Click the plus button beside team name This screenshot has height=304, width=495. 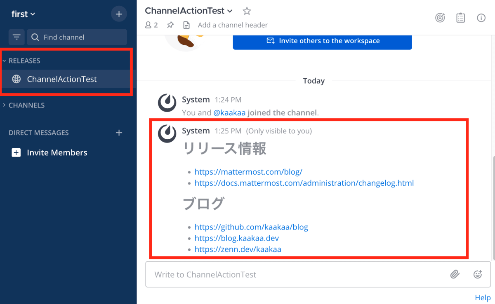click(x=119, y=14)
